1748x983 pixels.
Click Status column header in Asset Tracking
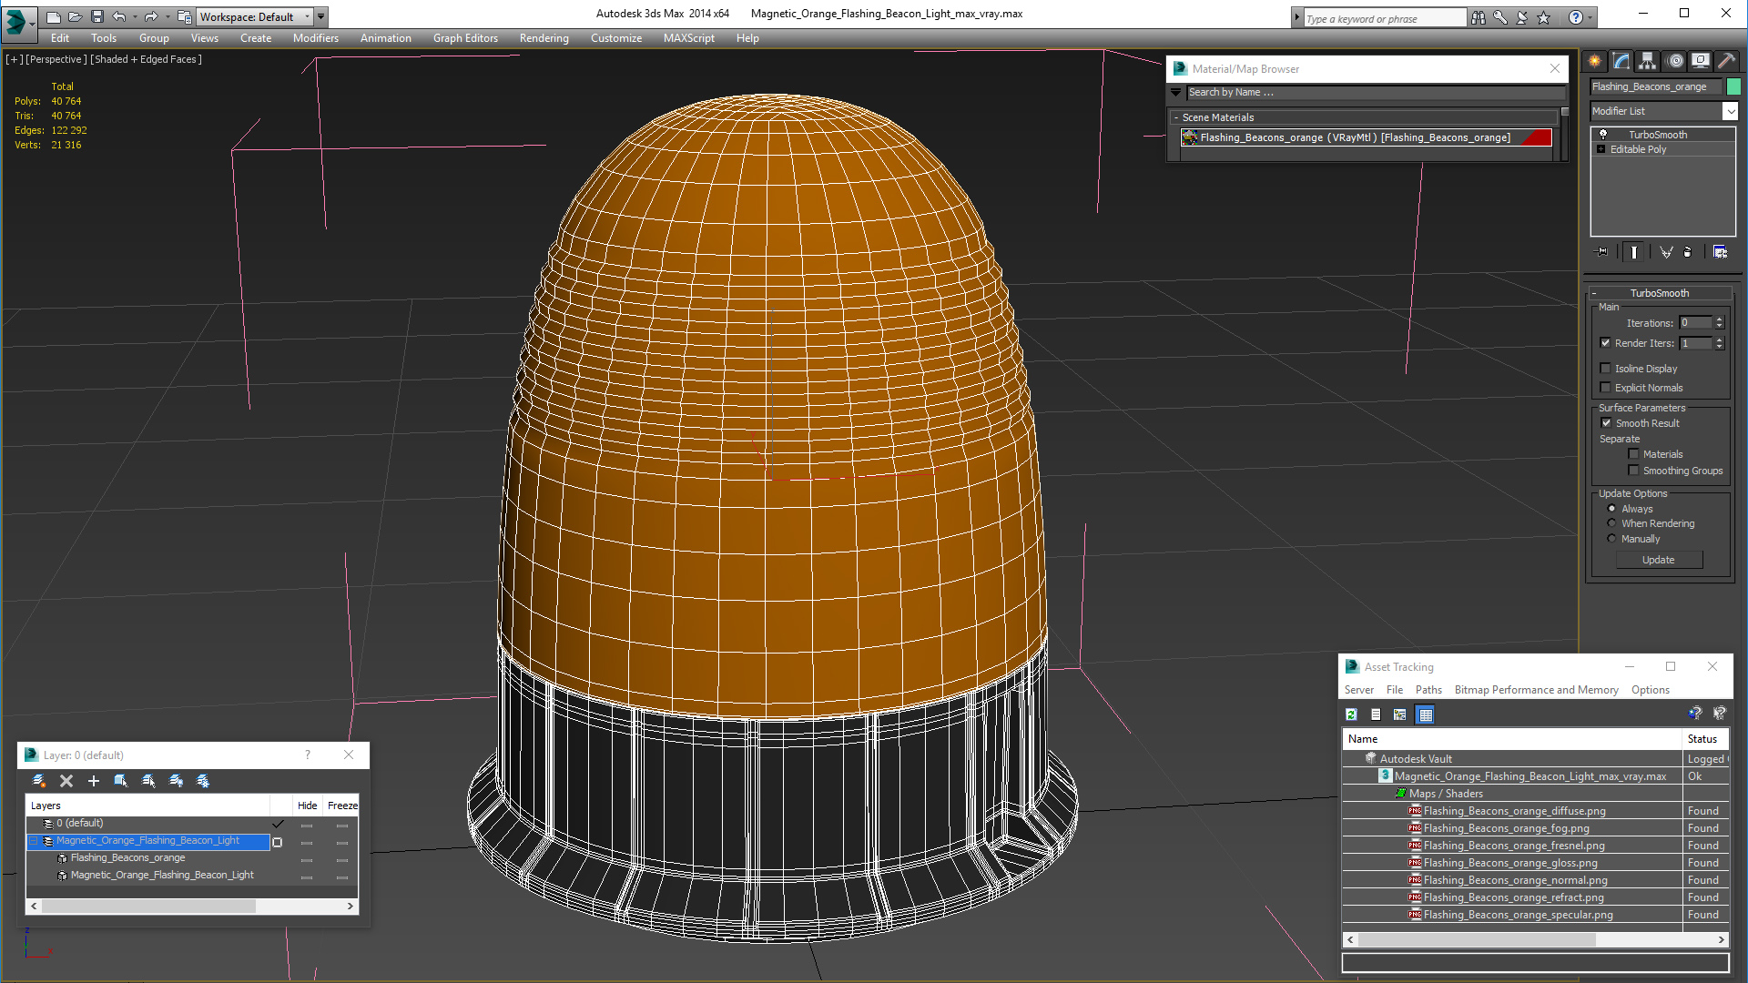[1704, 739]
